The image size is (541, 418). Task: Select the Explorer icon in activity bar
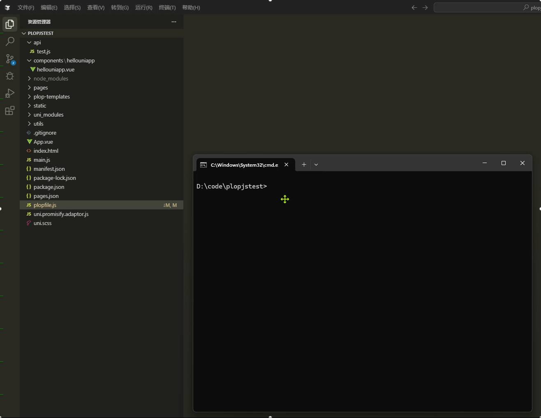pos(9,24)
